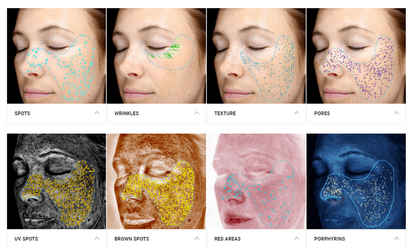The width and height of the screenshot is (411, 248).
Task: Click the SPOTS label
Action: point(22,113)
